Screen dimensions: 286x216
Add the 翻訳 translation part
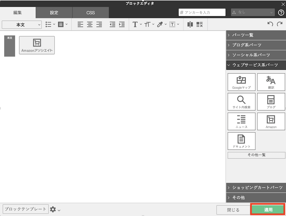(x=271, y=82)
